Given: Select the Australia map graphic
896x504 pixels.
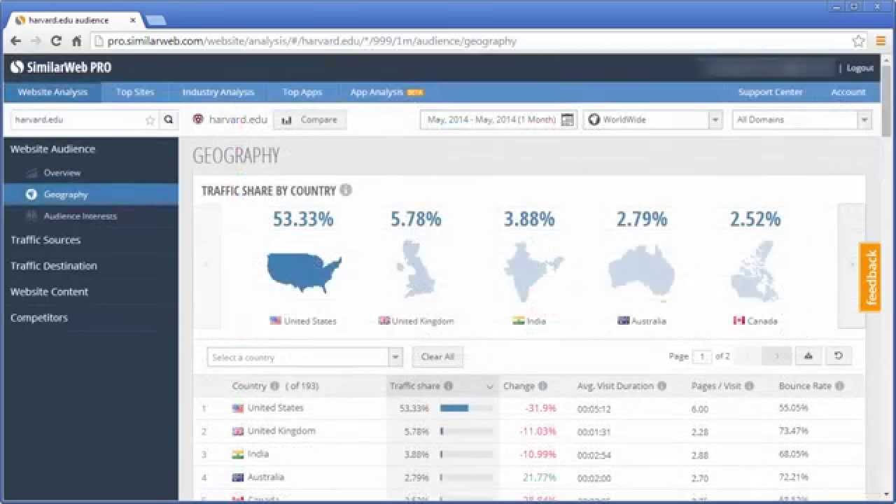Looking at the screenshot, I should point(641,272).
